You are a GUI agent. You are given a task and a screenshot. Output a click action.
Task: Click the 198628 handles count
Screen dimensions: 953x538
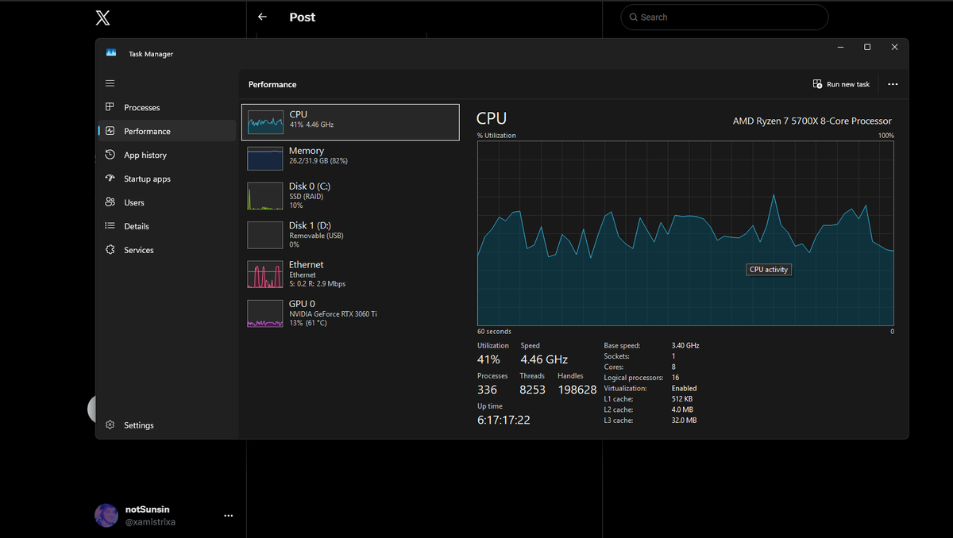577,390
